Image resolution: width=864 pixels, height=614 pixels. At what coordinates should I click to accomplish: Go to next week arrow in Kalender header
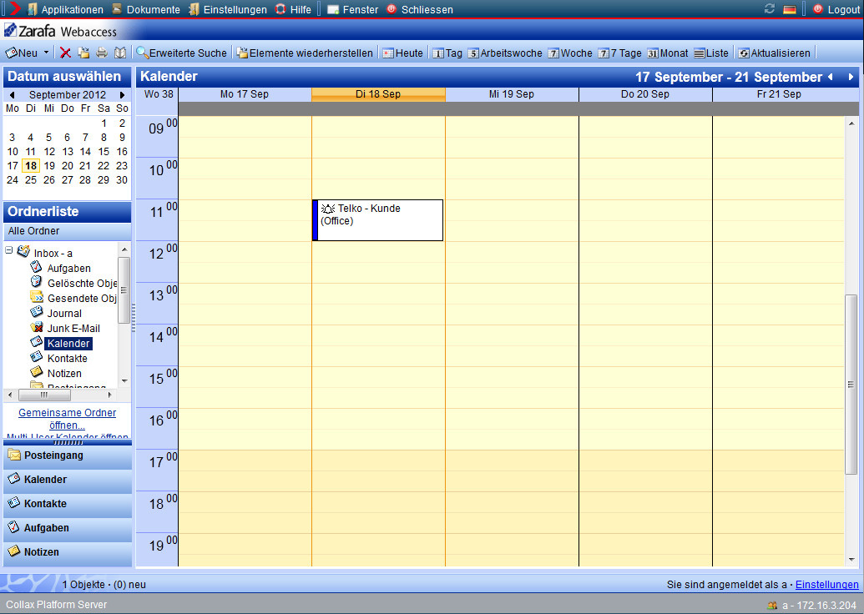[851, 77]
